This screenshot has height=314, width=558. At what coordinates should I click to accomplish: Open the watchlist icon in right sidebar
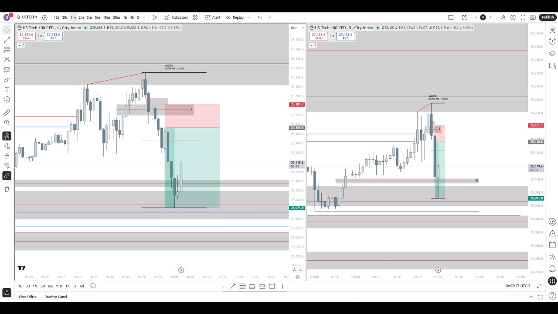pyautogui.click(x=552, y=30)
